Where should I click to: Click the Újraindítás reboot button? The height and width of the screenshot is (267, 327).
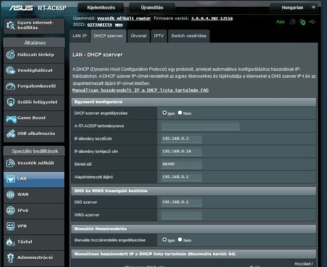152,7
